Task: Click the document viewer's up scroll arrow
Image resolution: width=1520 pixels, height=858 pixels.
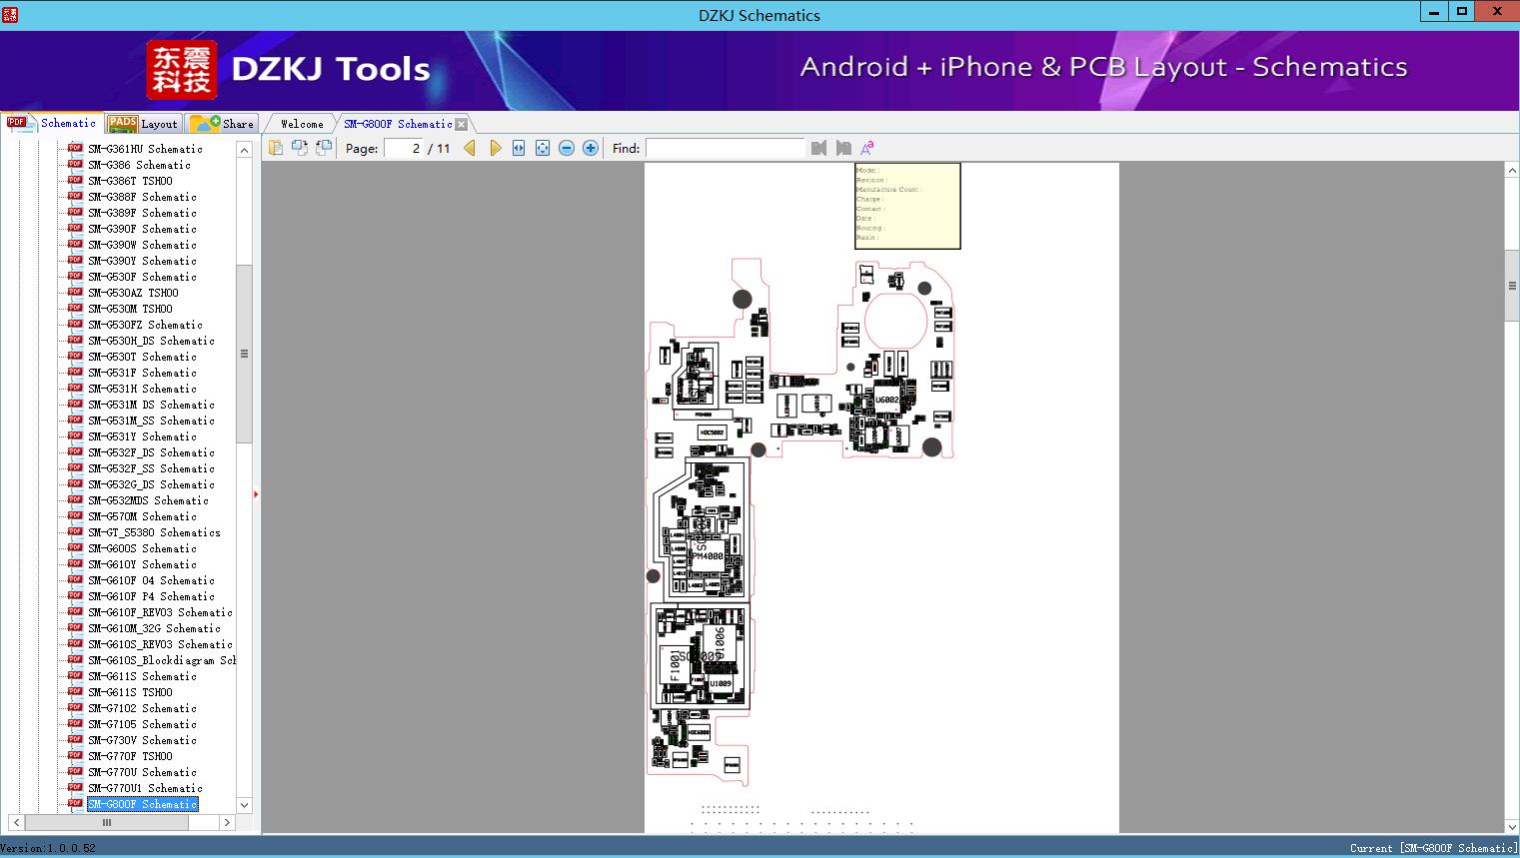Action: pyautogui.click(x=1512, y=171)
